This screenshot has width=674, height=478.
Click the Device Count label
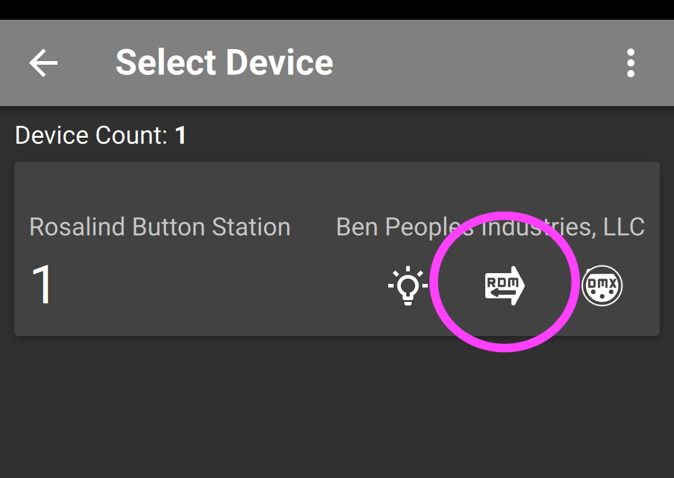(91, 135)
